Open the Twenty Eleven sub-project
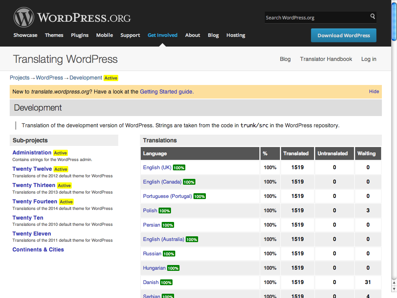The image size is (397, 298). click(32, 234)
